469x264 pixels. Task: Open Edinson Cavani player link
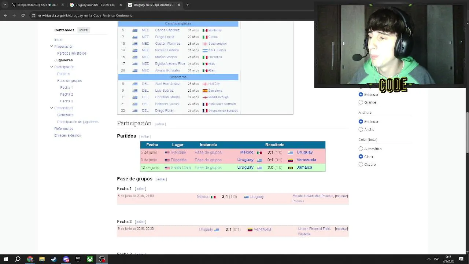[x=167, y=104]
